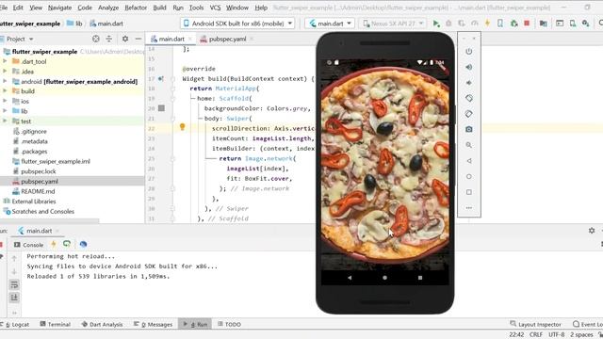
Task: Select README.md in the project tree
Action: [38, 191]
